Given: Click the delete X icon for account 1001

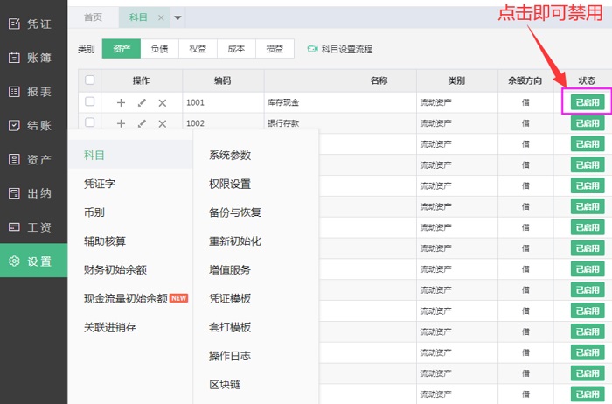Looking at the screenshot, I should (162, 103).
